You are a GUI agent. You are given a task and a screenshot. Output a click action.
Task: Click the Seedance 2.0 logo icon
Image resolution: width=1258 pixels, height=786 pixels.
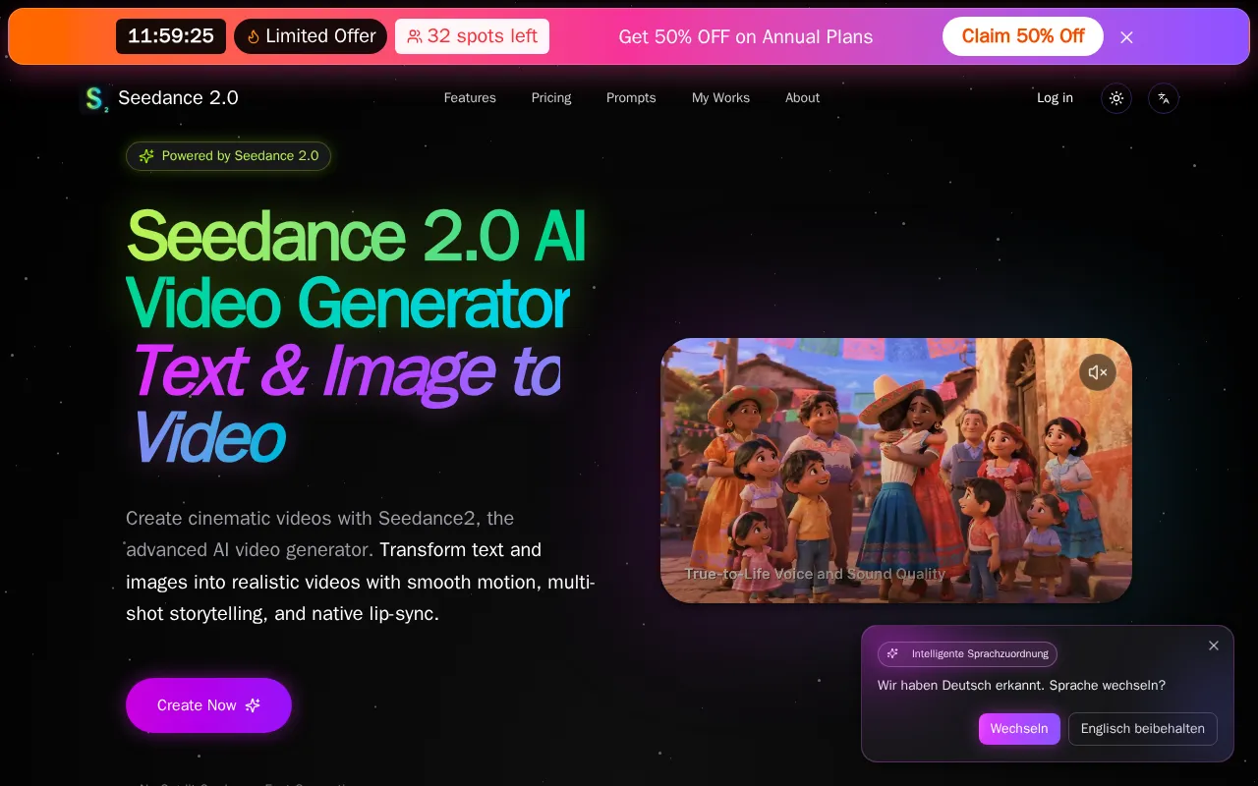(x=94, y=98)
